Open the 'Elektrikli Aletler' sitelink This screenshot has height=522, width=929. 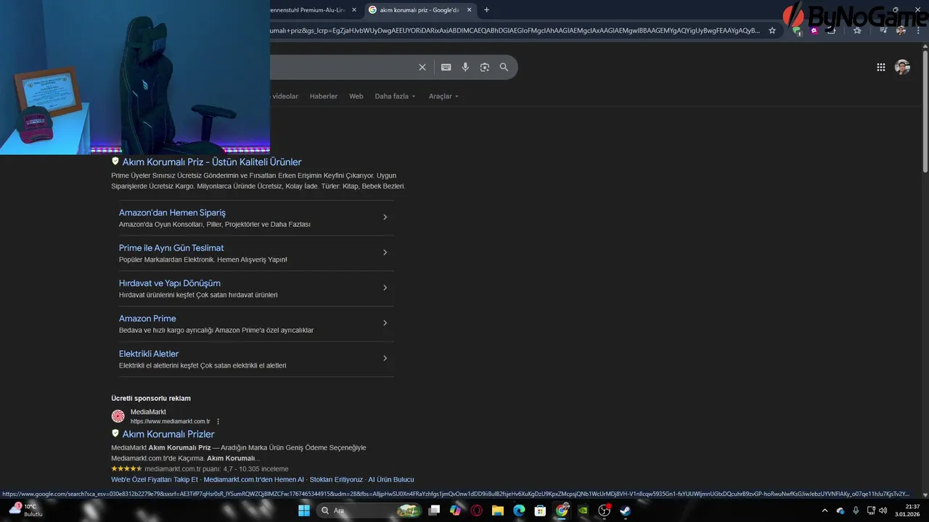[x=149, y=354]
